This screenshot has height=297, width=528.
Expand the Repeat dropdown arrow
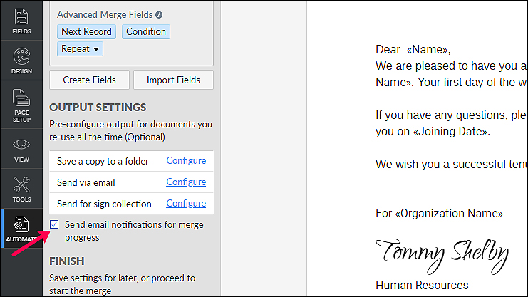[96, 49]
